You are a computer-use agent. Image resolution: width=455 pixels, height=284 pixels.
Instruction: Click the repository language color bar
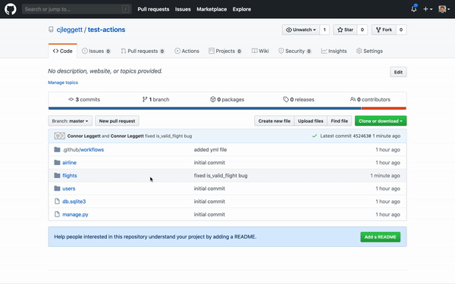point(227,108)
